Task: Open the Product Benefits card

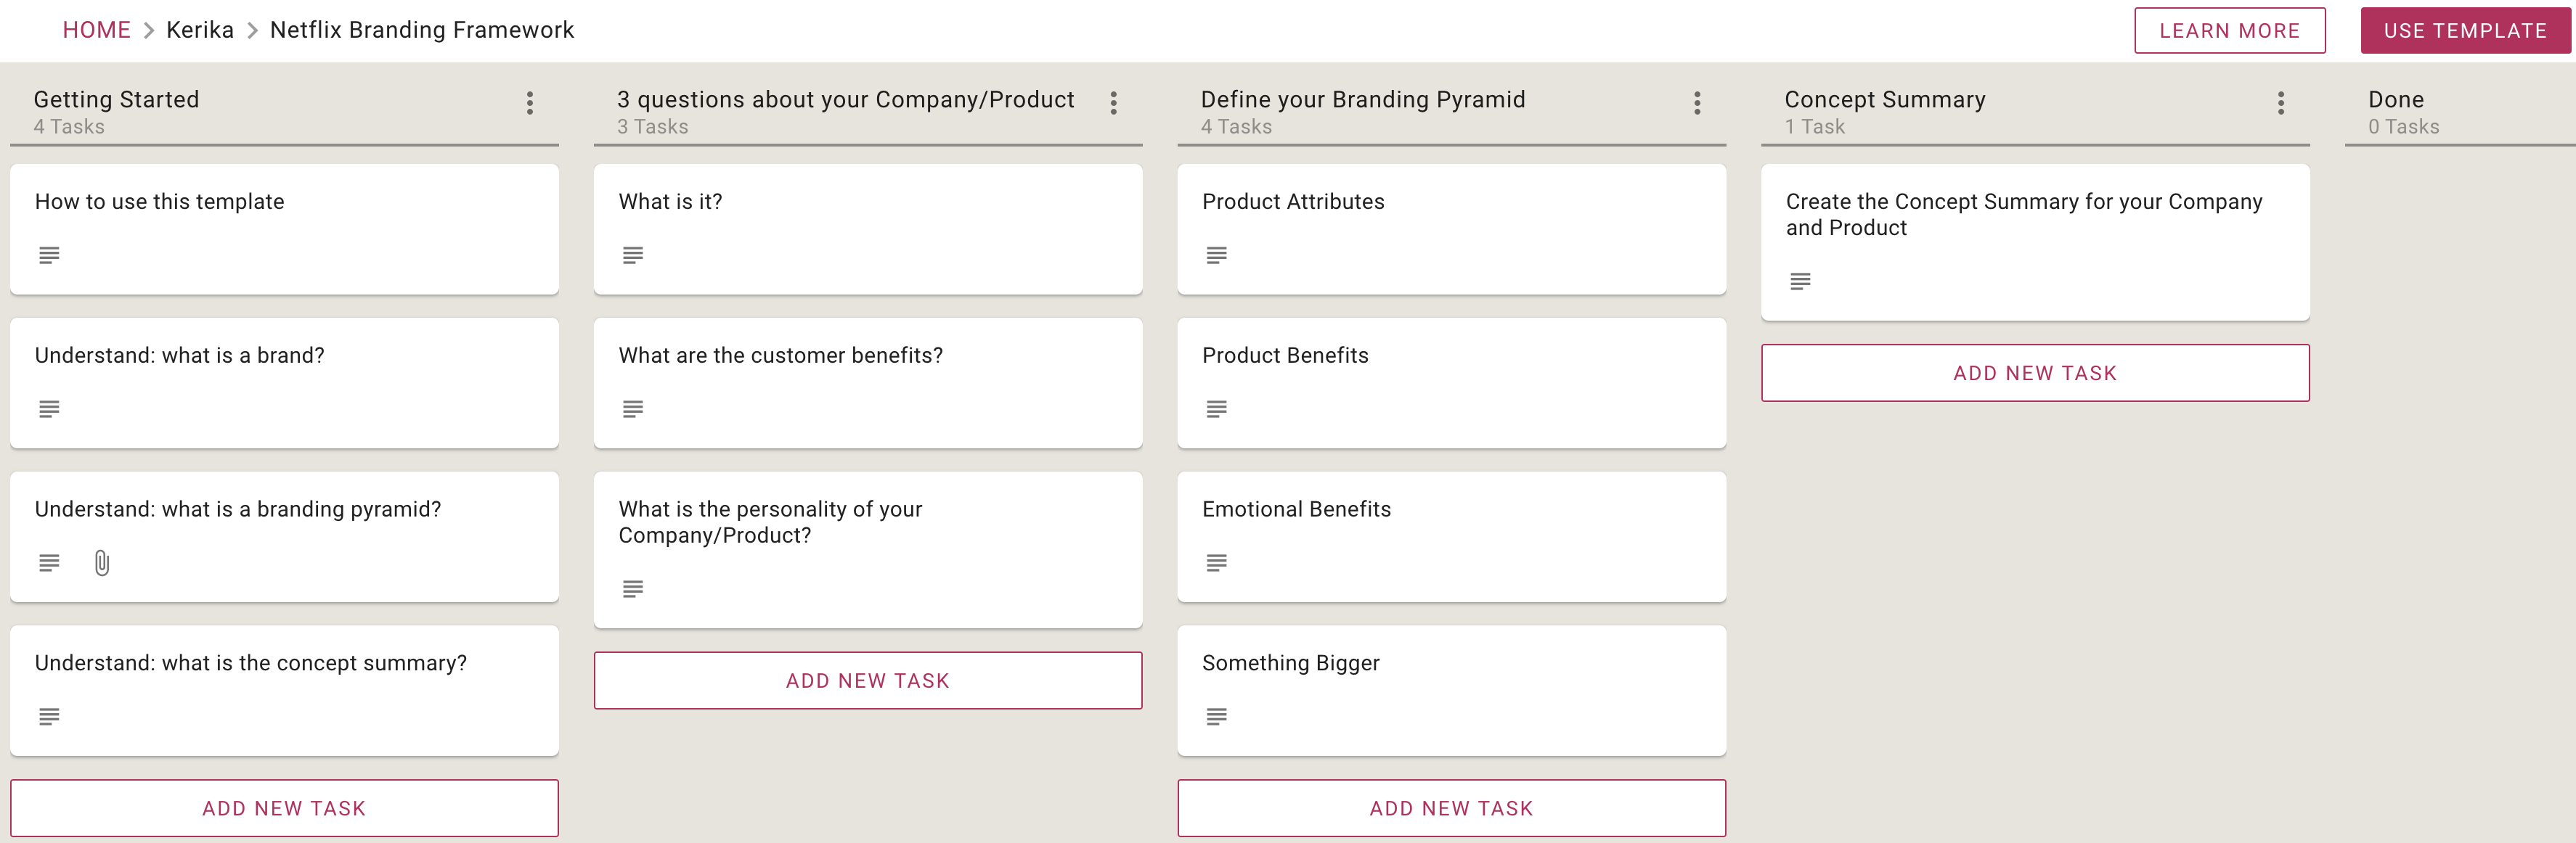Action: pyautogui.click(x=1451, y=382)
